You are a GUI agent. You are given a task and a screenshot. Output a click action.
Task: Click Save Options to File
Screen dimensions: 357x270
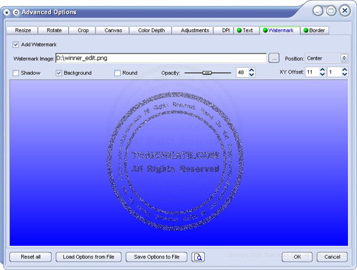tap(156, 257)
